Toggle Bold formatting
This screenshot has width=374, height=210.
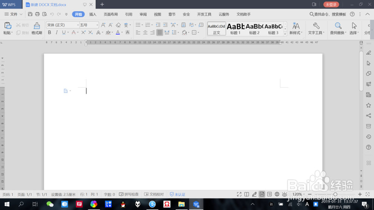[49, 32]
